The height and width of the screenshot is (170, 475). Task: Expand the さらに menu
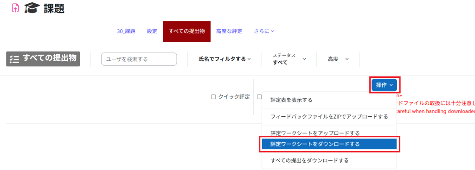pos(264,31)
